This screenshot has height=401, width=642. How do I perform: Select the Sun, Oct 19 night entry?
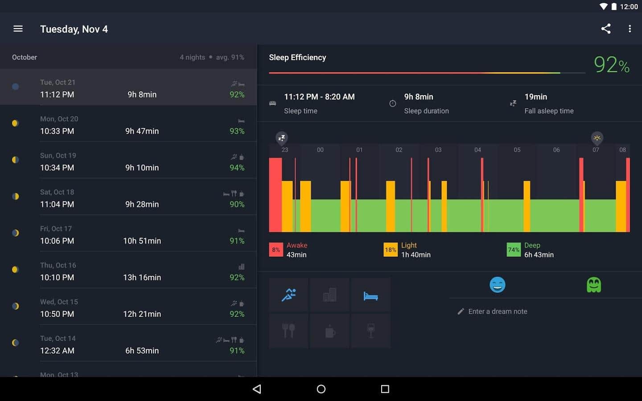128,162
